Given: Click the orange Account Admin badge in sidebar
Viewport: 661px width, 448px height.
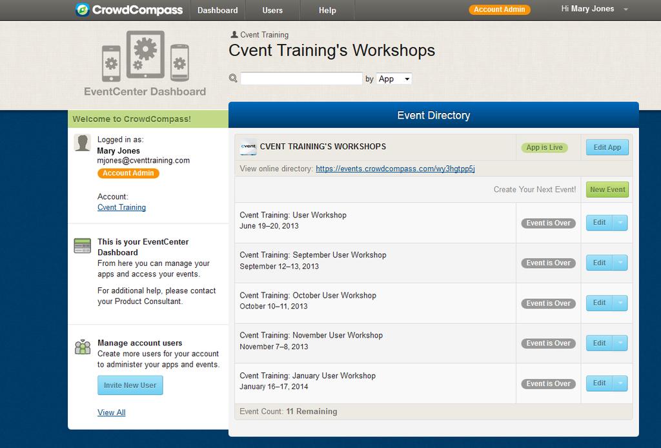Looking at the screenshot, I should pos(128,173).
